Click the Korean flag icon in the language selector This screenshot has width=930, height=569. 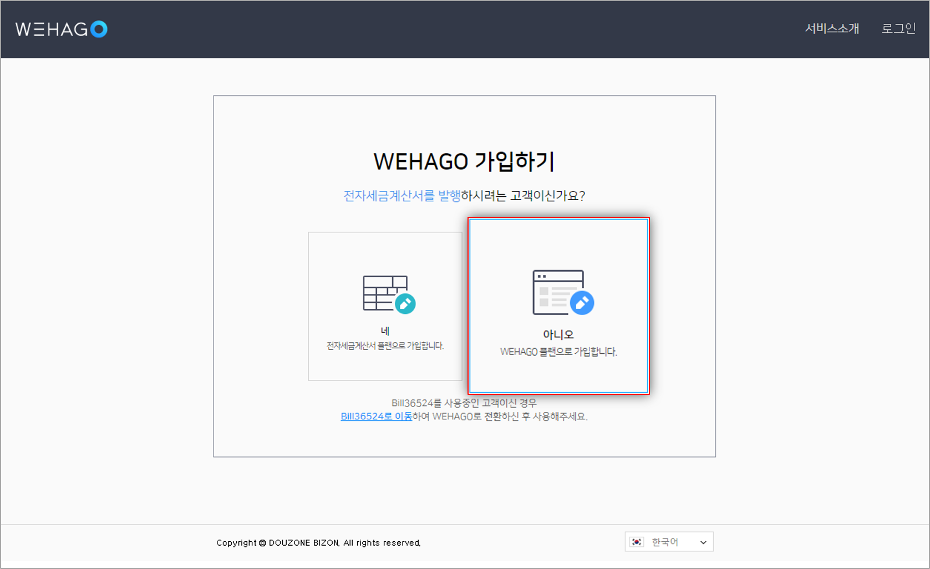coord(637,542)
